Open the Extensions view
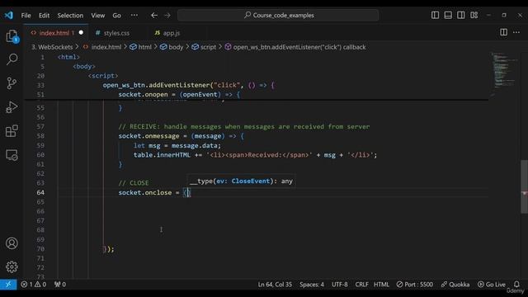Viewport: 528px width, 297px height. 12,131
